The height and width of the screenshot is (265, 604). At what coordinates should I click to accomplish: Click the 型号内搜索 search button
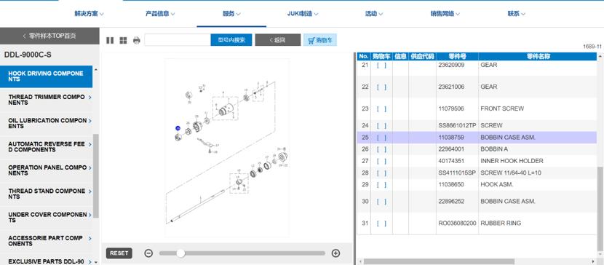tap(231, 39)
